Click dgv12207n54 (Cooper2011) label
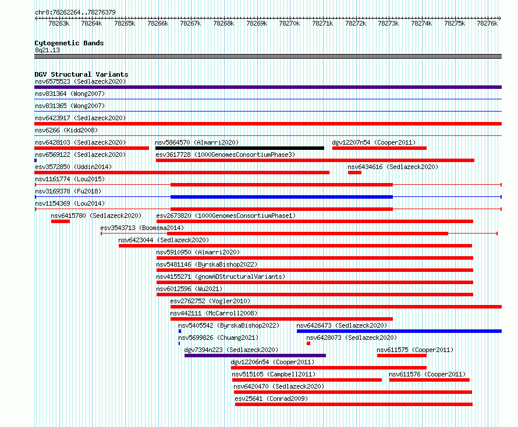 (x=374, y=142)
